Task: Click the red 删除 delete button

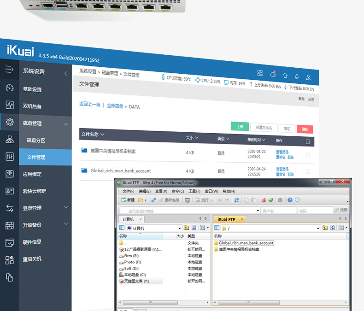Action: 305,129
